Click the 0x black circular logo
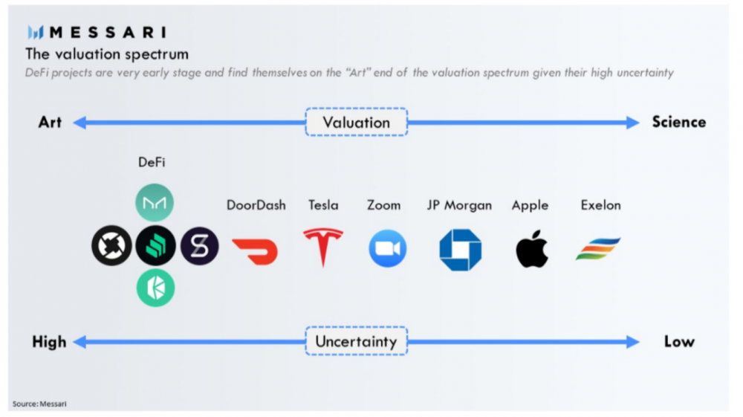 [x=112, y=245]
